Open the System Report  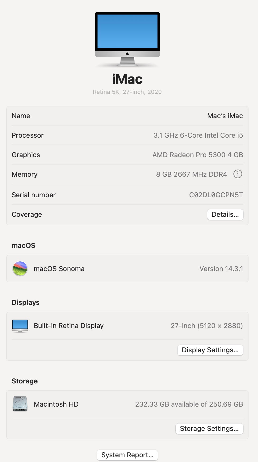127,455
